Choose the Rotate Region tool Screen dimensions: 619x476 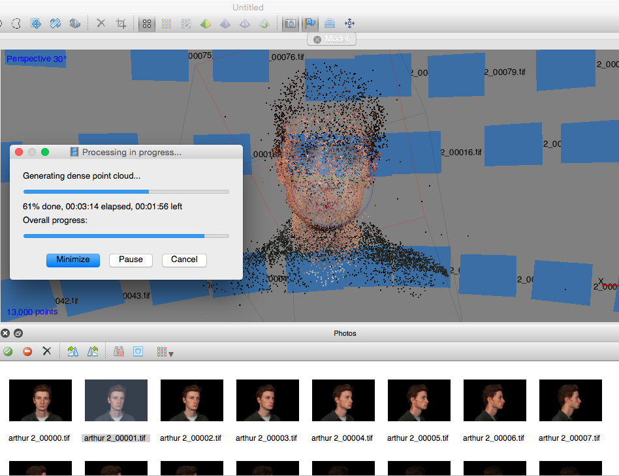point(56,23)
